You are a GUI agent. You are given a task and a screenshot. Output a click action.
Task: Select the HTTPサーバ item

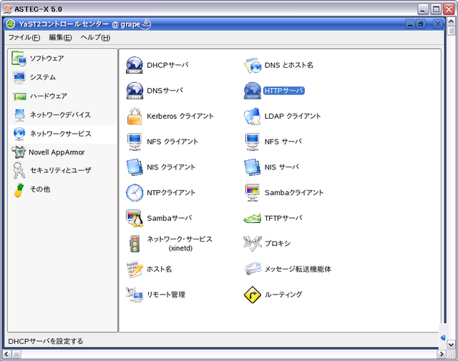(x=284, y=91)
